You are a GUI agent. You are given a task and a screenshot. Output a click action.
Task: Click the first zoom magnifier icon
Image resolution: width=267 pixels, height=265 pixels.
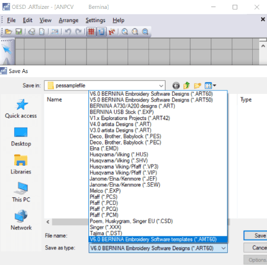coord(125,31)
